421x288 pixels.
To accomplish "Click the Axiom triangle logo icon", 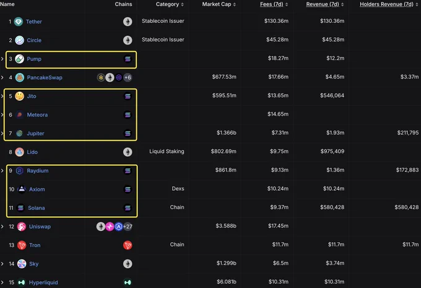I will [x=22, y=190].
